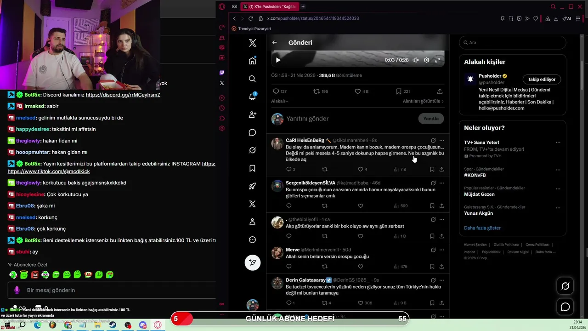This screenshot has height=331, width=588.
Task: Open Trendyol Pazaryeri bookmark
Action: [251, 29]
